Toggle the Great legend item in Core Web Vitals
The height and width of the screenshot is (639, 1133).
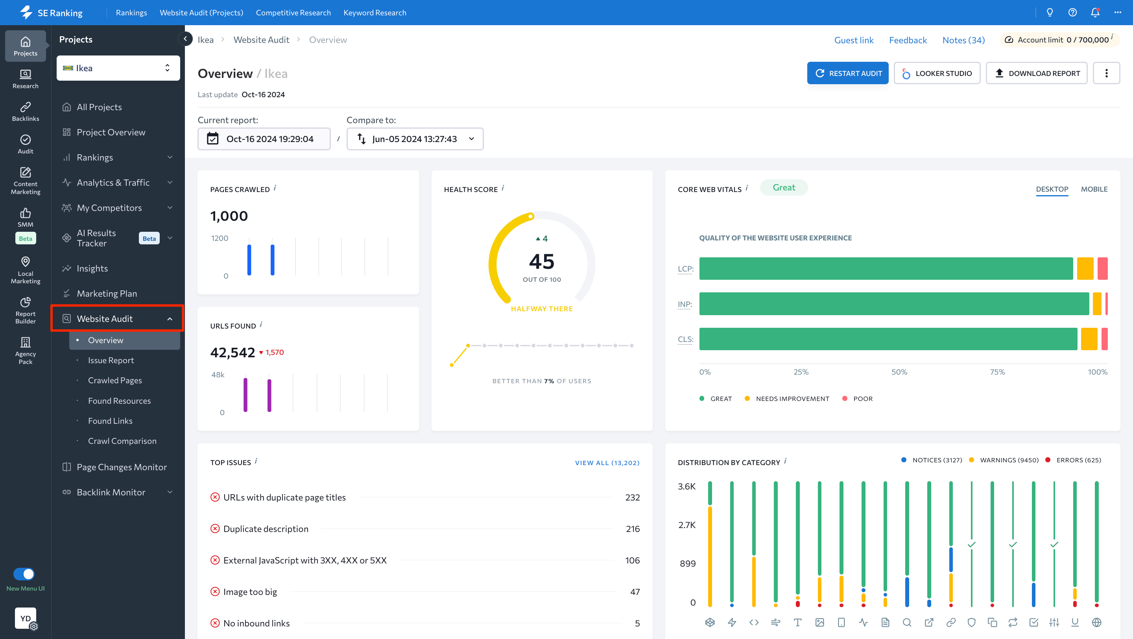click(716, 399)
